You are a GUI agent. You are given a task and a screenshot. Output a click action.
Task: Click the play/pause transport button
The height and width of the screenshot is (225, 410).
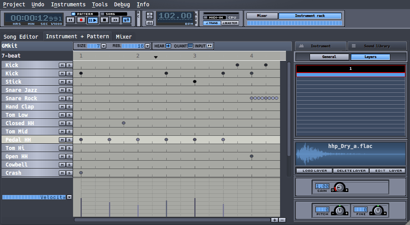93,20
